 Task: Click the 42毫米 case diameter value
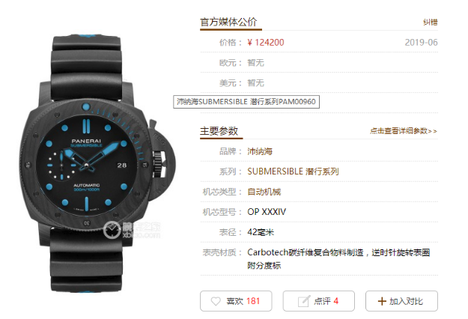pos(261,232)
